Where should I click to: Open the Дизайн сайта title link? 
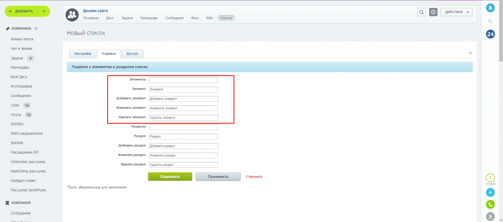(x=95, y=11)
